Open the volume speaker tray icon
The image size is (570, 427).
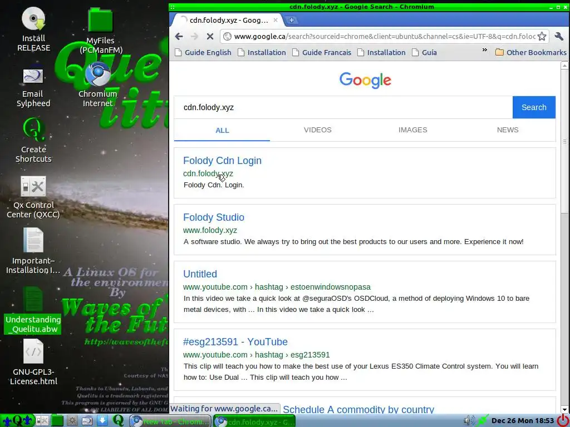[x=469, y=420]
